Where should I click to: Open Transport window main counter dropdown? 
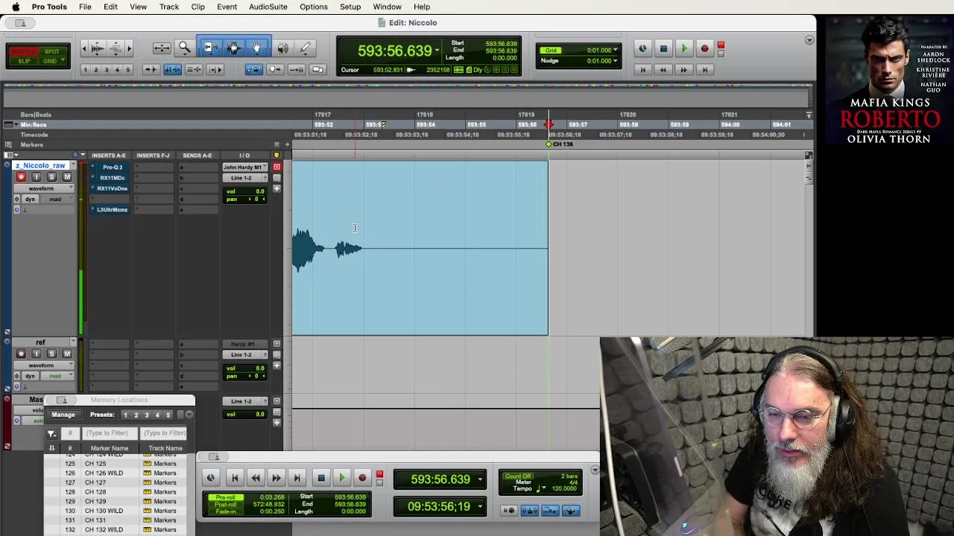tap(480, 479)
